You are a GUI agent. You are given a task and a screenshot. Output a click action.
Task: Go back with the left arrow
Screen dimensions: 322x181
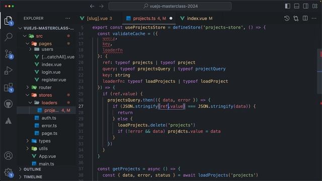coord(92,6)
